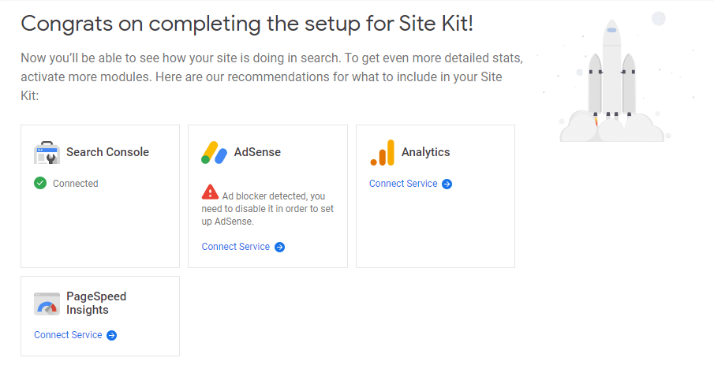Image resolution: width=714 pixels, height=380 pixels.
Task: Click the arrow icon beside Analytics Connect Service
Action: [447, 184]
